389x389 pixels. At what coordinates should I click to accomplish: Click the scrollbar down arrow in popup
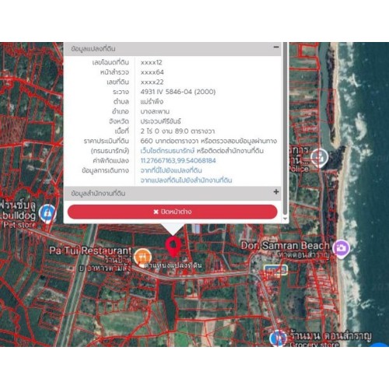tap(285, 219)
